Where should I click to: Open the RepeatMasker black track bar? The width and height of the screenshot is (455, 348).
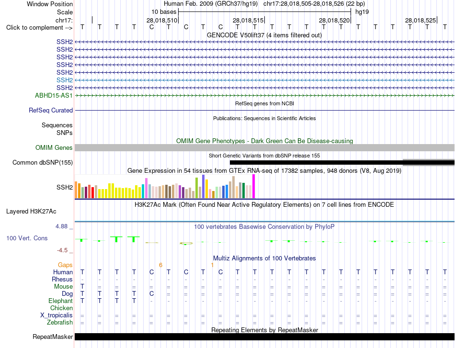click(264, 337)
